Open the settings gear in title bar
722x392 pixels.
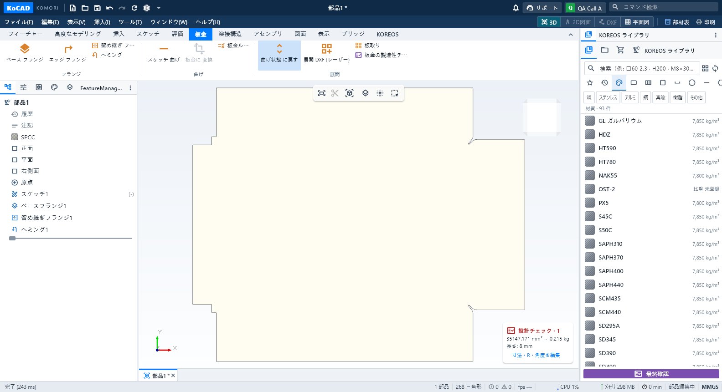click(146, 8)
